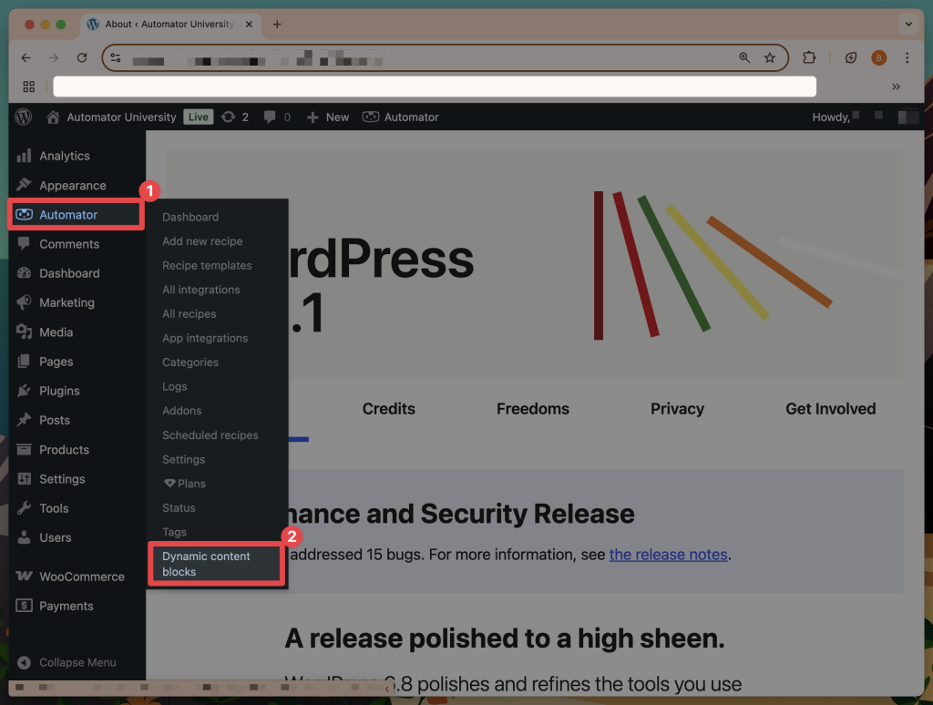The height and width of the screenshot is (705, 933).
Task: Select the Automator sidebar icon
Action: coord(25,214)
